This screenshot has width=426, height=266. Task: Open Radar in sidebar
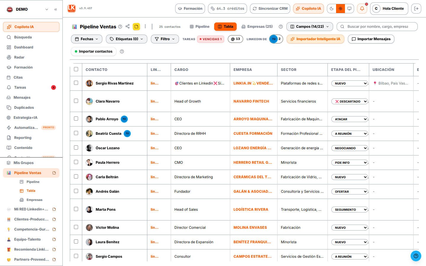point(31,57)
